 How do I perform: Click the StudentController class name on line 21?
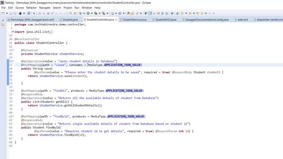pyautogui.click(x=50, y=43)
